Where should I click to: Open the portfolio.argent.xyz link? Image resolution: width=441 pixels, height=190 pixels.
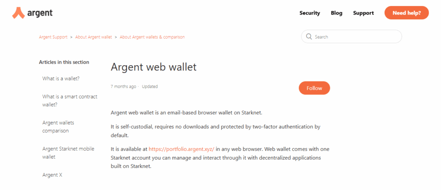pyautogui.click(x=181, y=149)
